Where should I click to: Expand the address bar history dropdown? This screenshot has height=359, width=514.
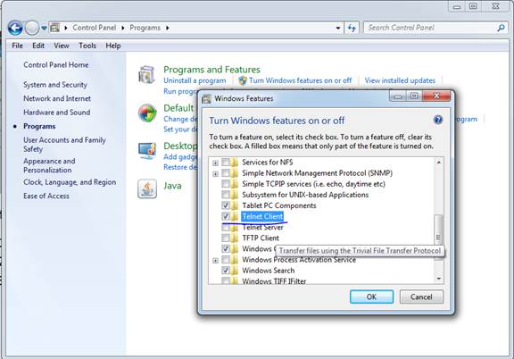338,28
